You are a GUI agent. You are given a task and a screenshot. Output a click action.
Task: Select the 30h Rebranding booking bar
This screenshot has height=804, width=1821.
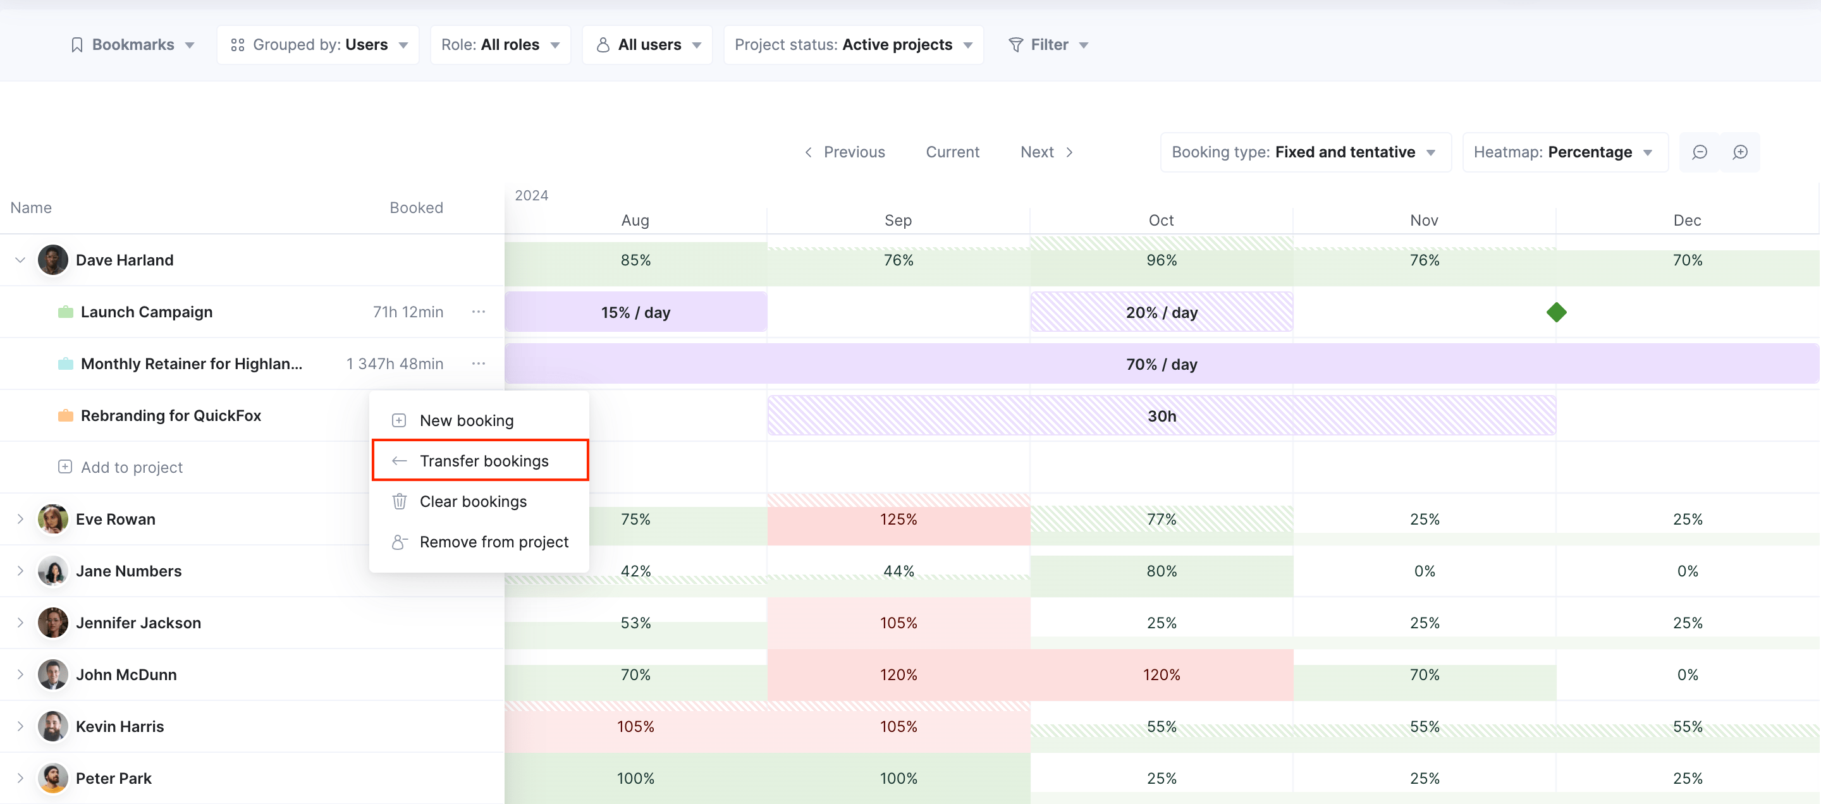point(1162,416)
